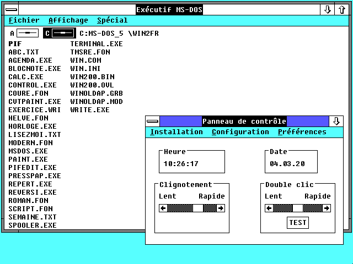Open the Affichage menu
This screenshot has width=353, height=264.
tap(68, 20)
